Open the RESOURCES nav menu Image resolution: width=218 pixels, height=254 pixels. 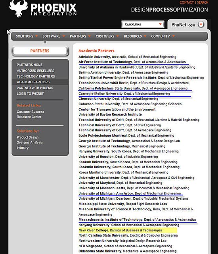[133, 36]
